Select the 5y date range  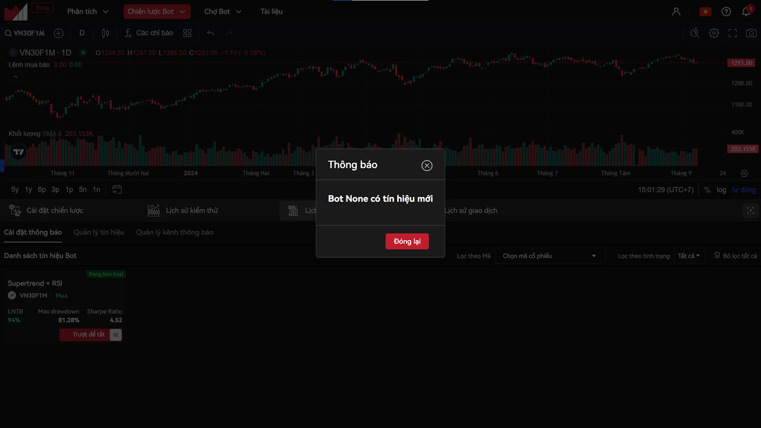pyautogui.click(x=15, y=189)
